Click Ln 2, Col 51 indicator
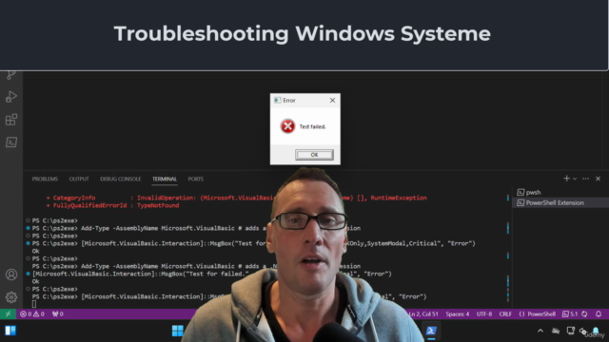 tap(423, 314)
